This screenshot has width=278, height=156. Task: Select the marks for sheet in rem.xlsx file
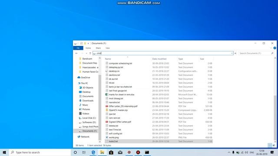click(122, 94)
